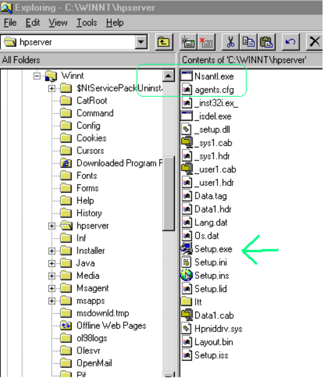The image size is (325, 382).
Task: Click the Disconnect Network Drive icon
Action: click(x=206, y=42)
